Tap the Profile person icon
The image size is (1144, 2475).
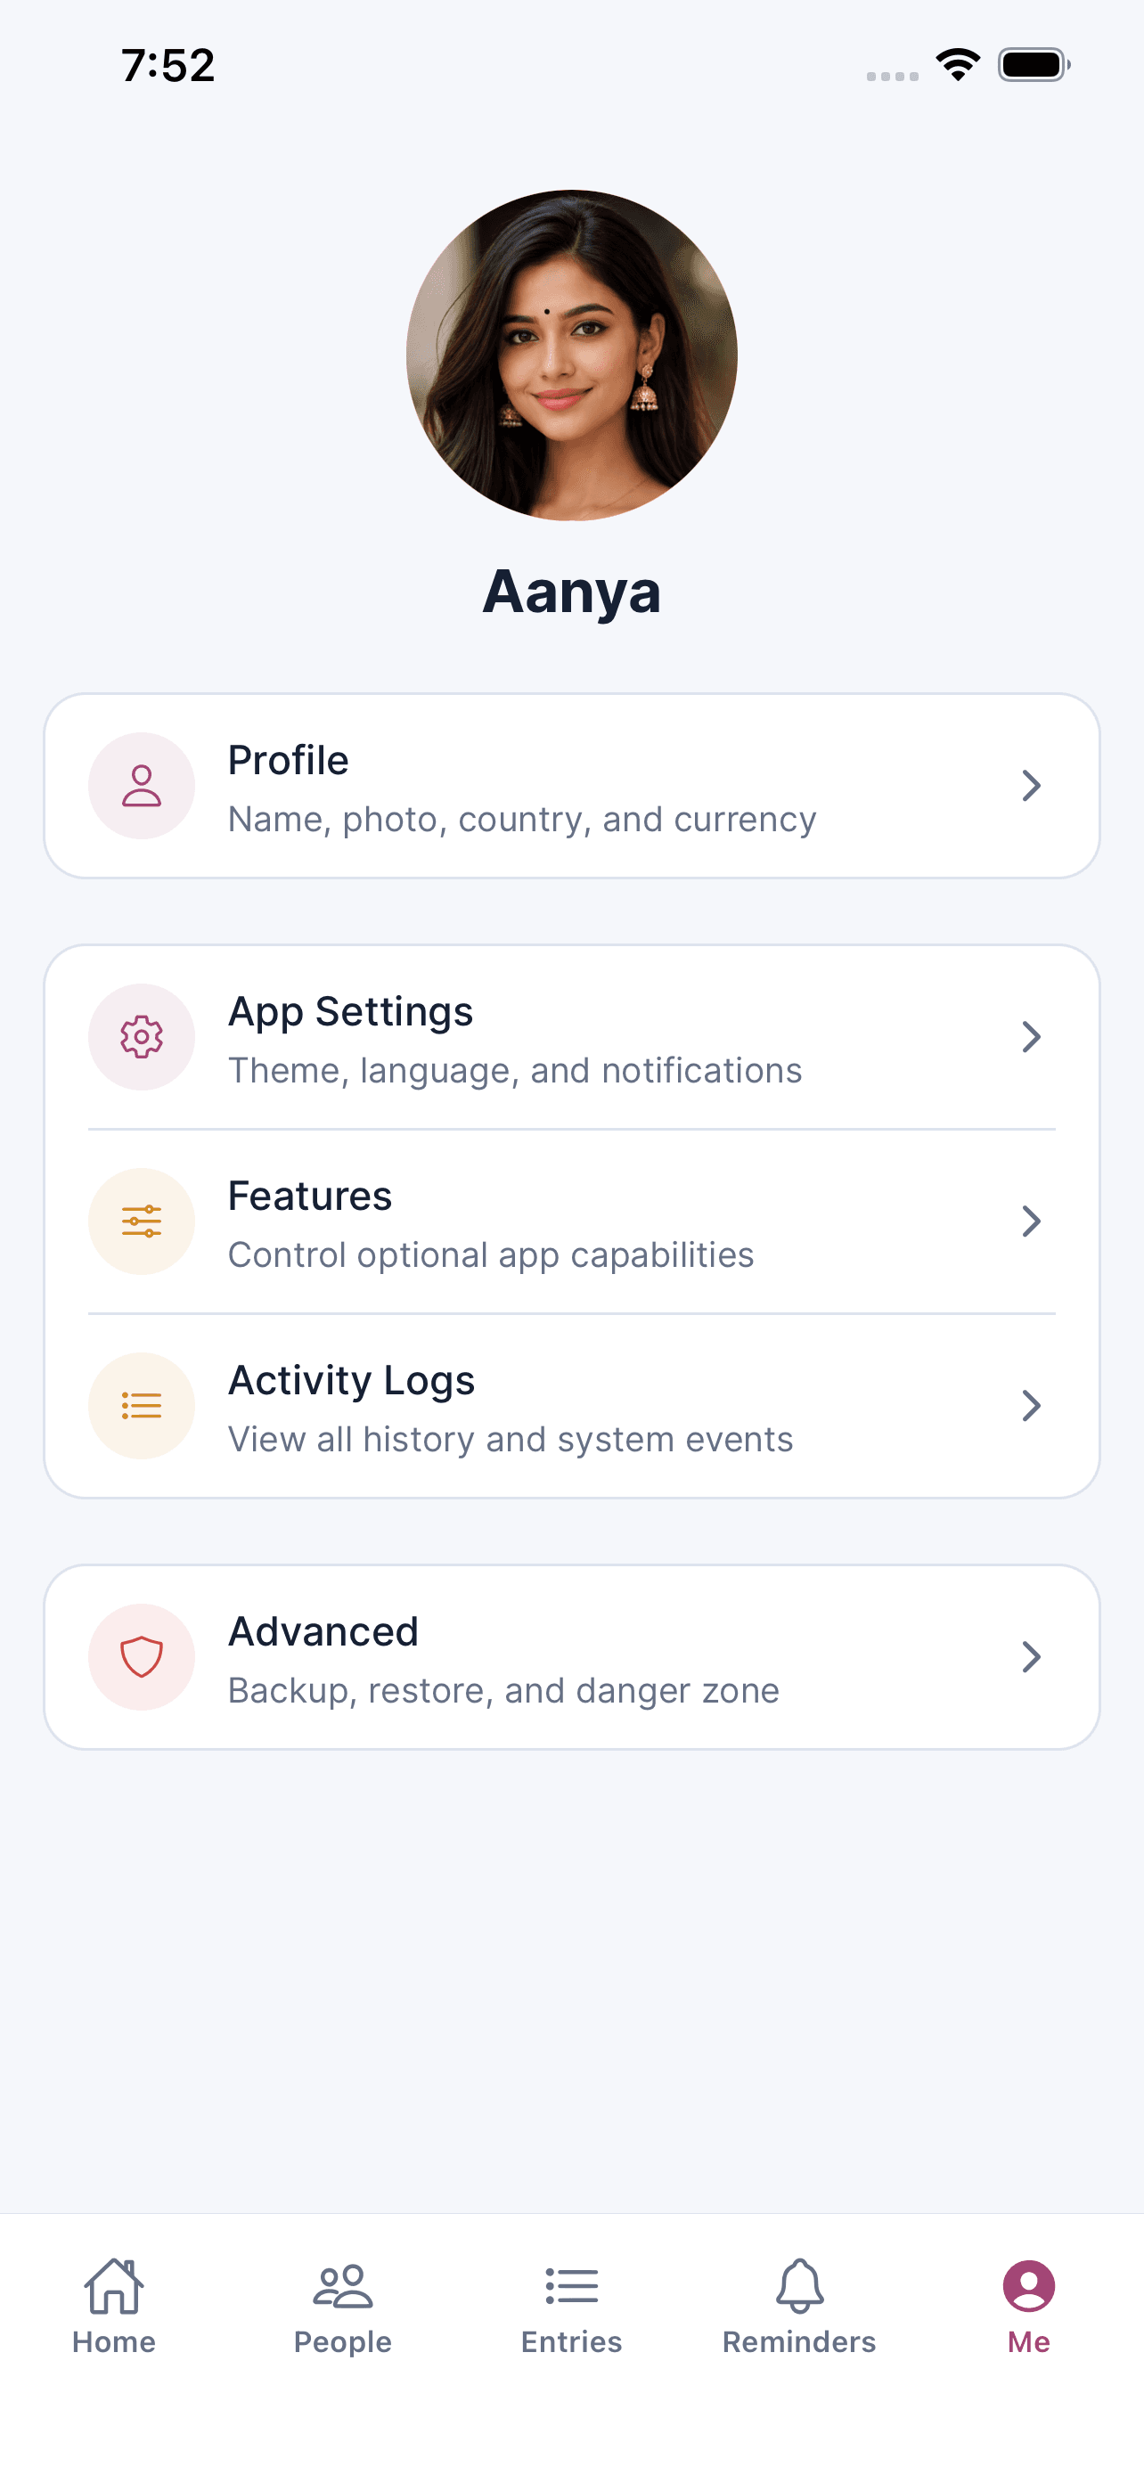click(141, 786)
